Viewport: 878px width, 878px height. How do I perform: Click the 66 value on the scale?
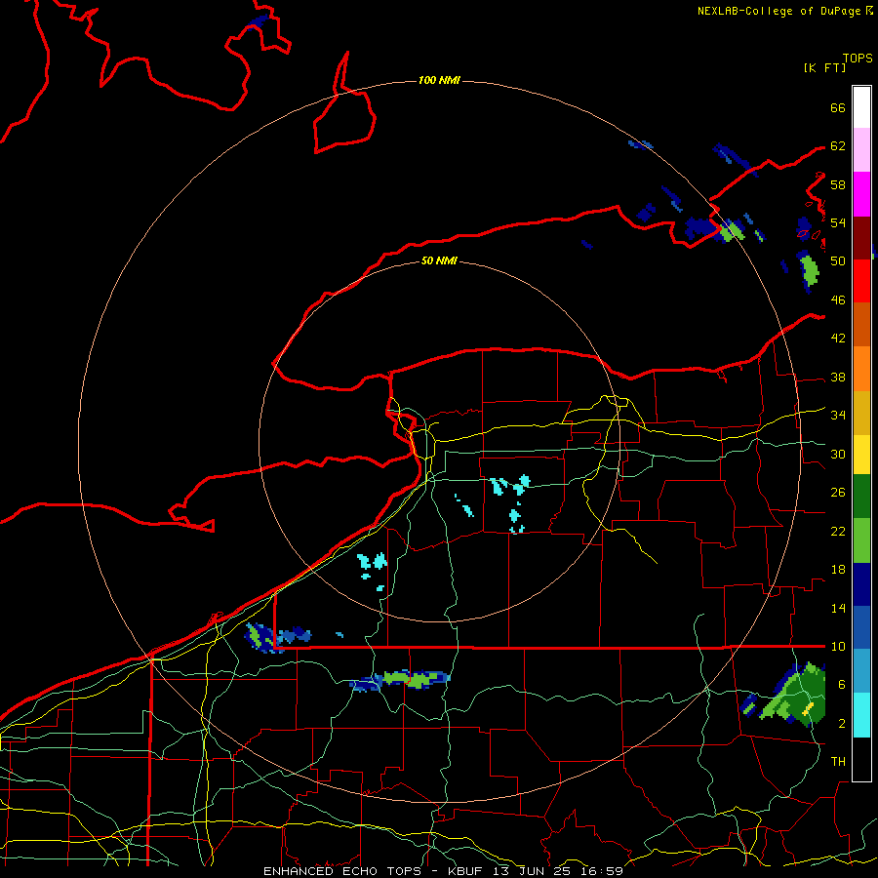[x=838, y=108]
